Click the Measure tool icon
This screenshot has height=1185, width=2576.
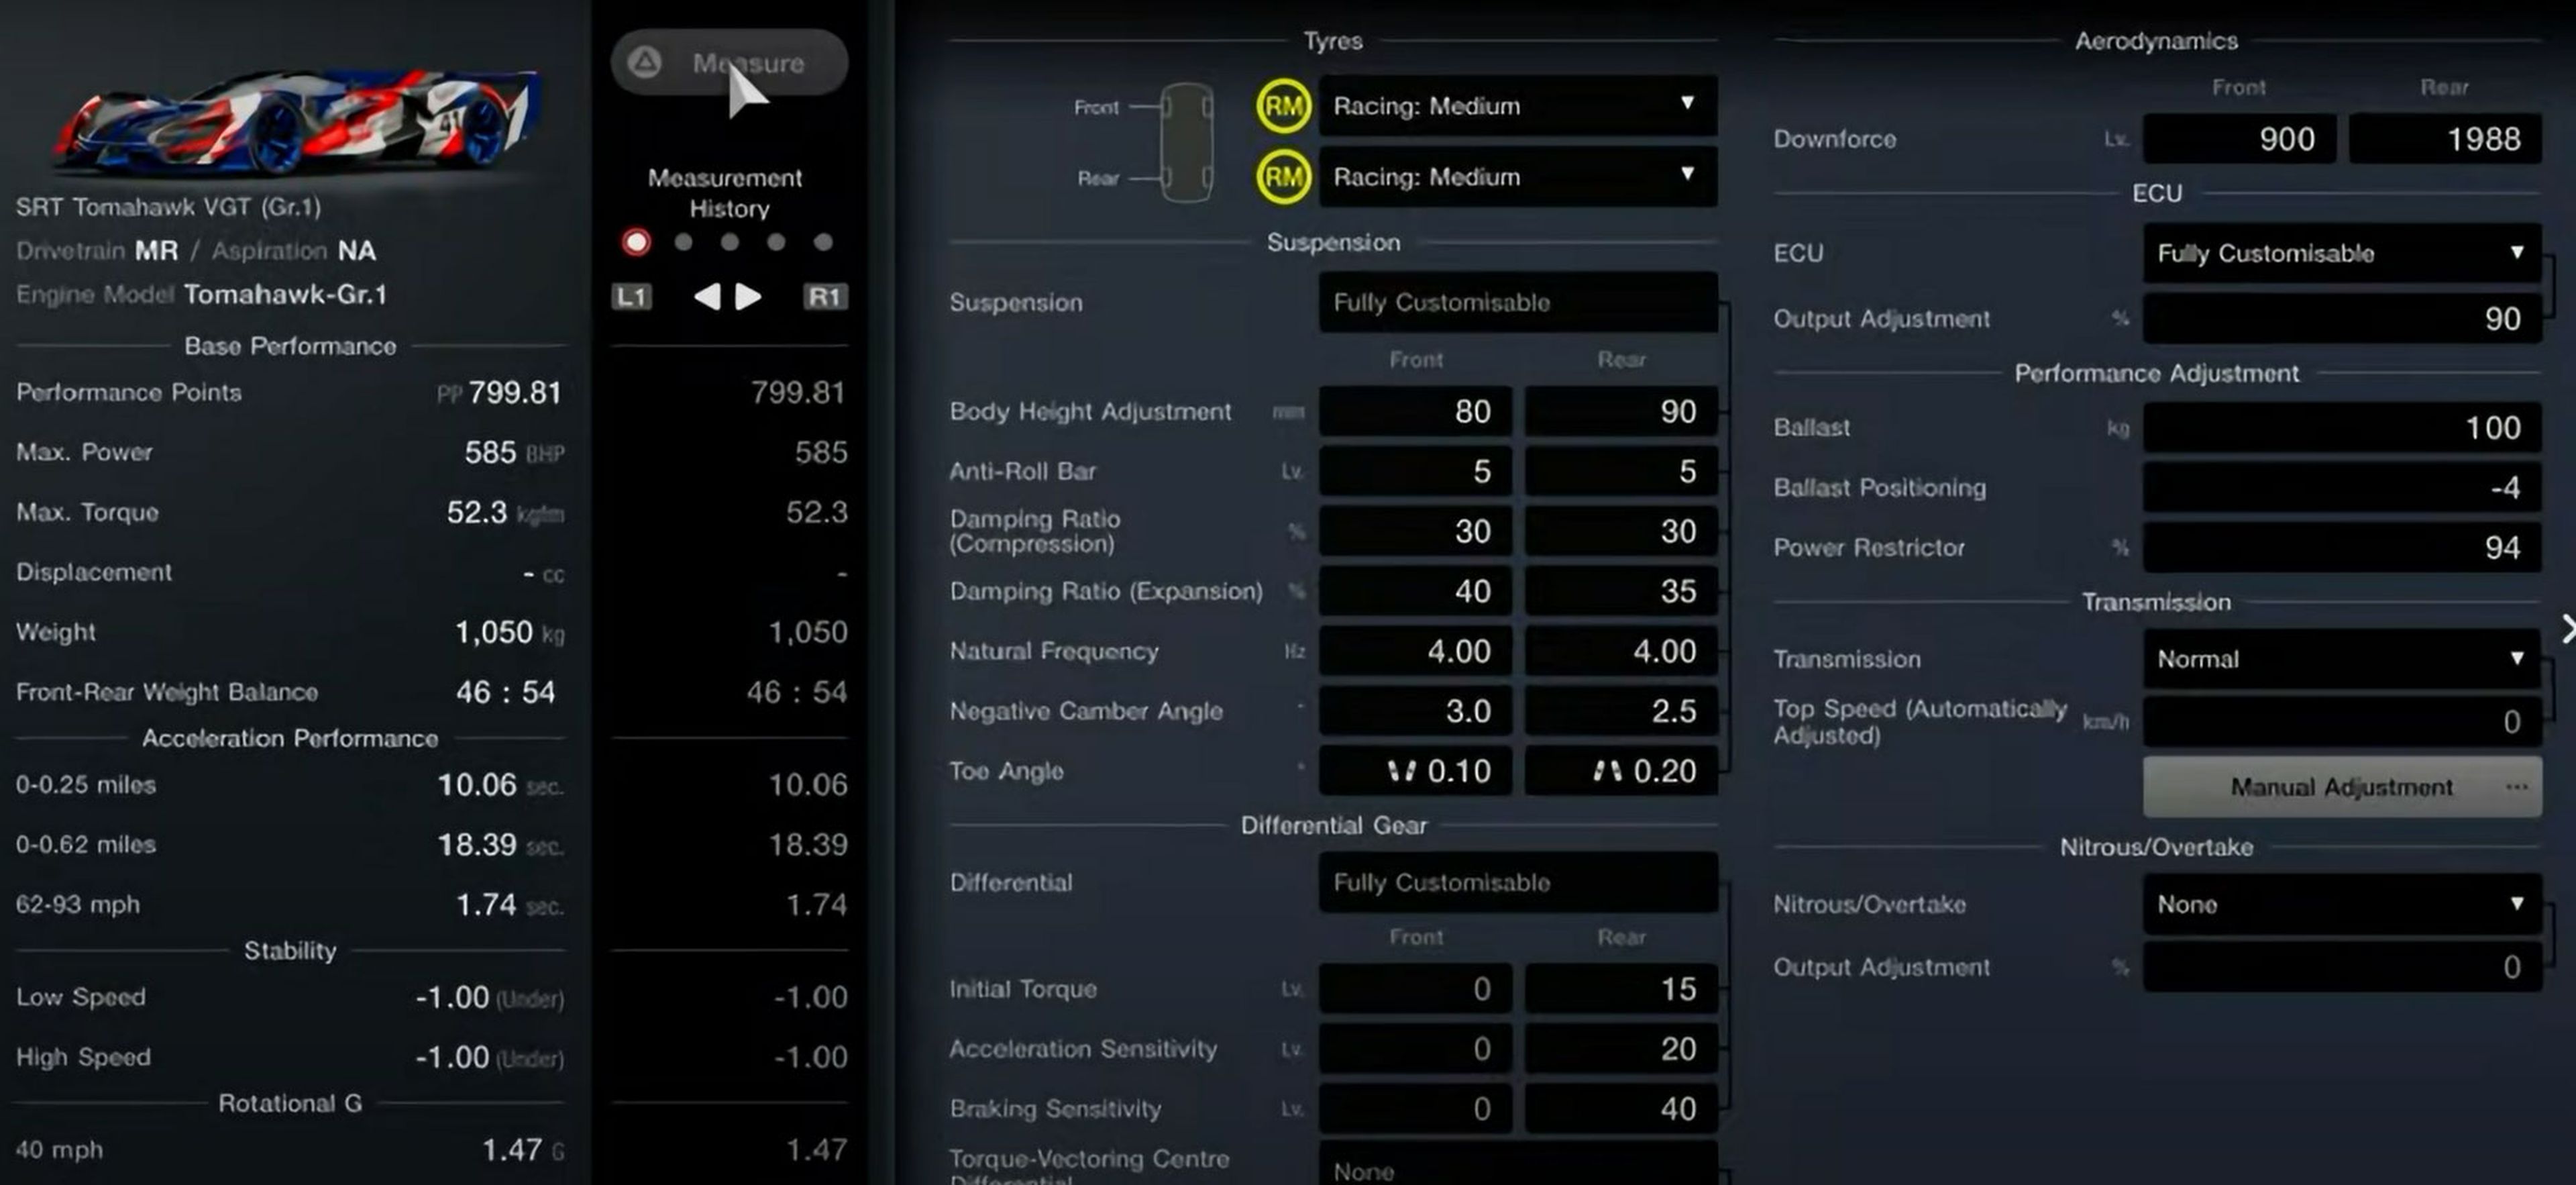coord(644,62)
